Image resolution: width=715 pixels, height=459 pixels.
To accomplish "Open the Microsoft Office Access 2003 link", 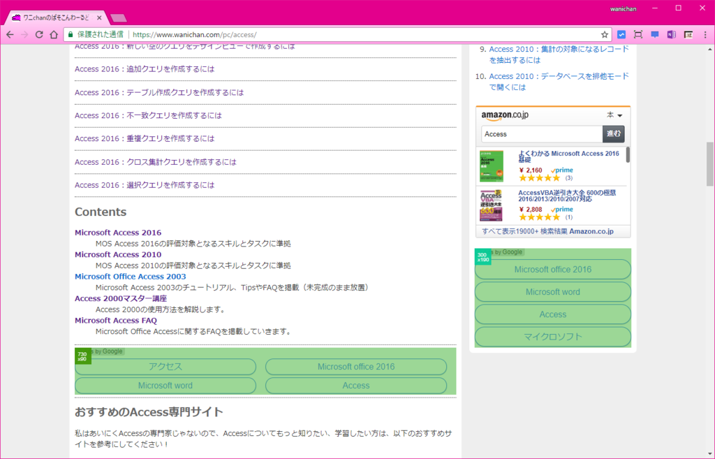I will [131, 277].
